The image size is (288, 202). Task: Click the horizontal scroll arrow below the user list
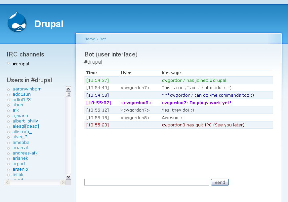[x=62, y=182]
